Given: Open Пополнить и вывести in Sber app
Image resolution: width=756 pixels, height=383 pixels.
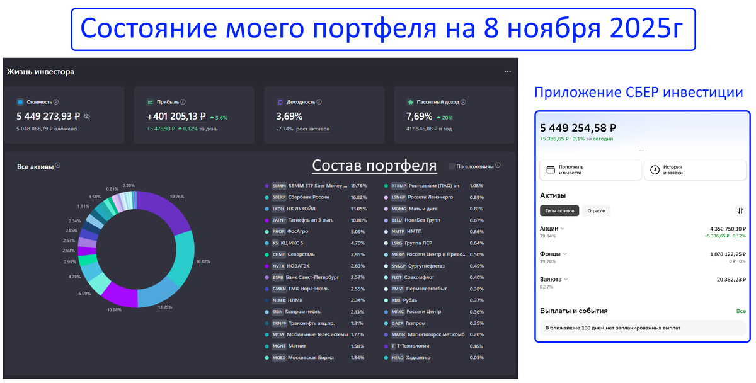Looking at the screenshot, I should (590, 169).
